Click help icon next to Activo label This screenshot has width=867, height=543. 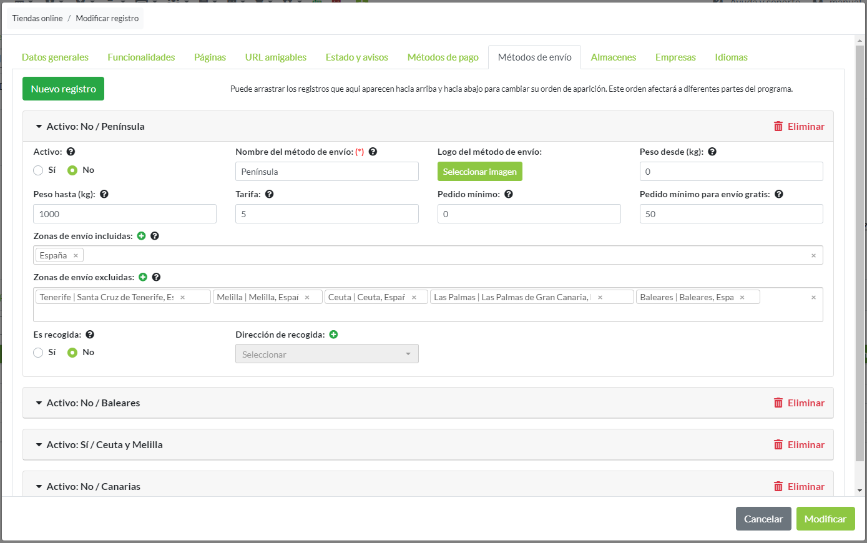[x=71, y=152]
